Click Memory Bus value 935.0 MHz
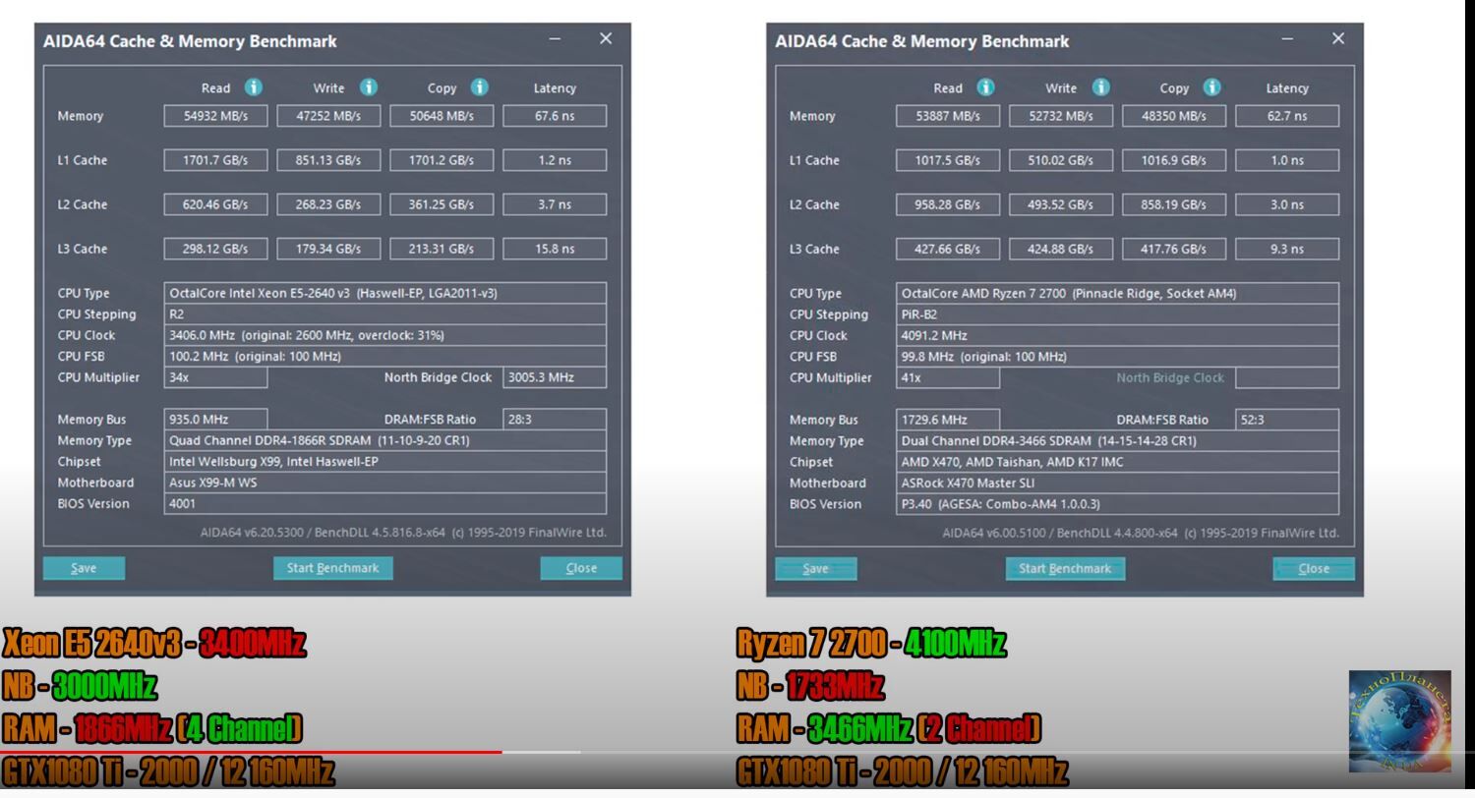1475x798 pixels. [215, 420]
